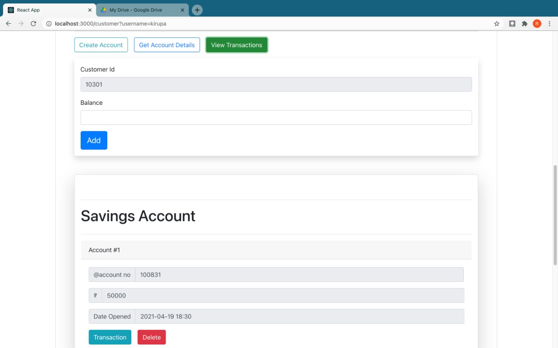Viewport: 558px width, 348px height.
Task: Switch to My Drive - Google Drive tab
Action: tap(139, 10)
